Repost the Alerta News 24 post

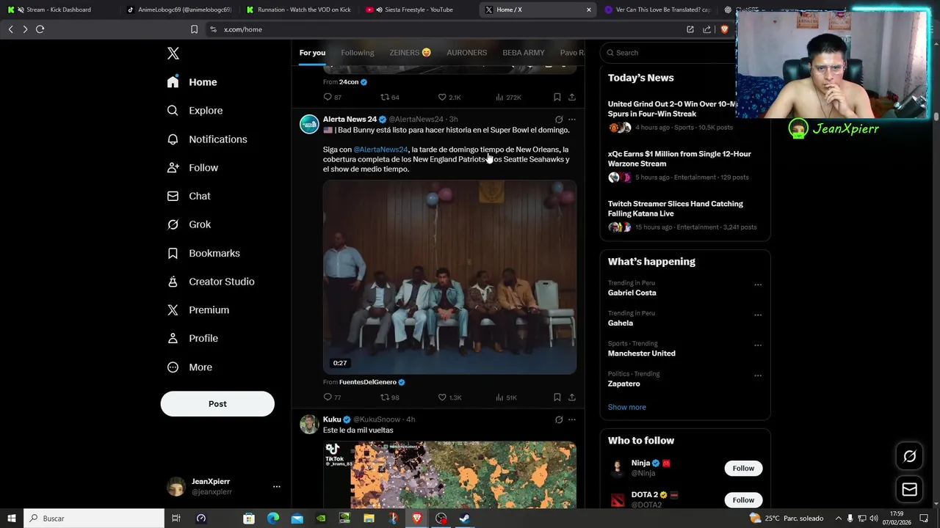pos(385,397)
